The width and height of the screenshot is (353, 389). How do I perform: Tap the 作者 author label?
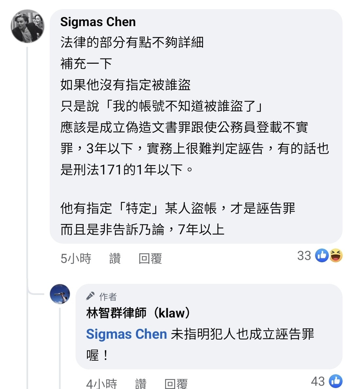tap(108, 297)
